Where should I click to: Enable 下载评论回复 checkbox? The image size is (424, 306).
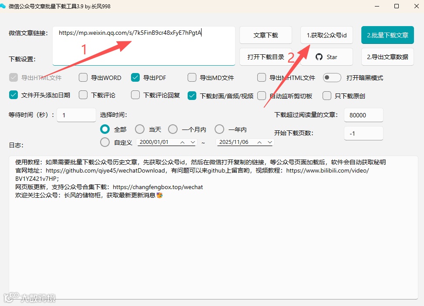135,95
